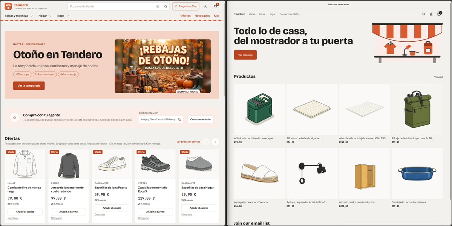Click Comparar under Zapatillas de montaña Roca 3

143,218
